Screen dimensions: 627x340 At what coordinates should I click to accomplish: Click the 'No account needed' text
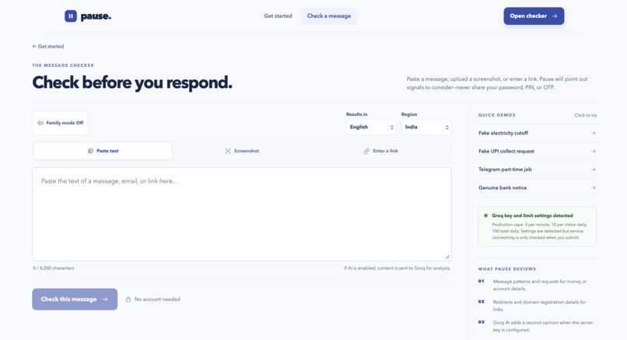(x=157, y=300)
